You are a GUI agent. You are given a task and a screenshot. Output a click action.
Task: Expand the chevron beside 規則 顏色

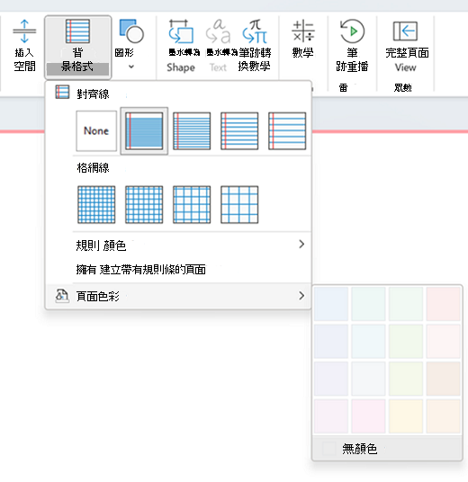[301, 245]
